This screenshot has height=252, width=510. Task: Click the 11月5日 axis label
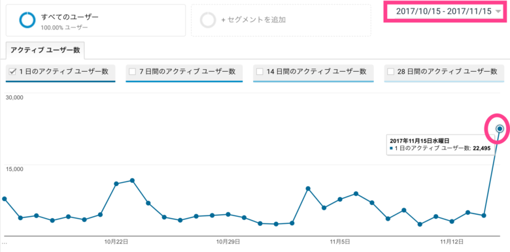pyautogui.click(x=340, y=242)
